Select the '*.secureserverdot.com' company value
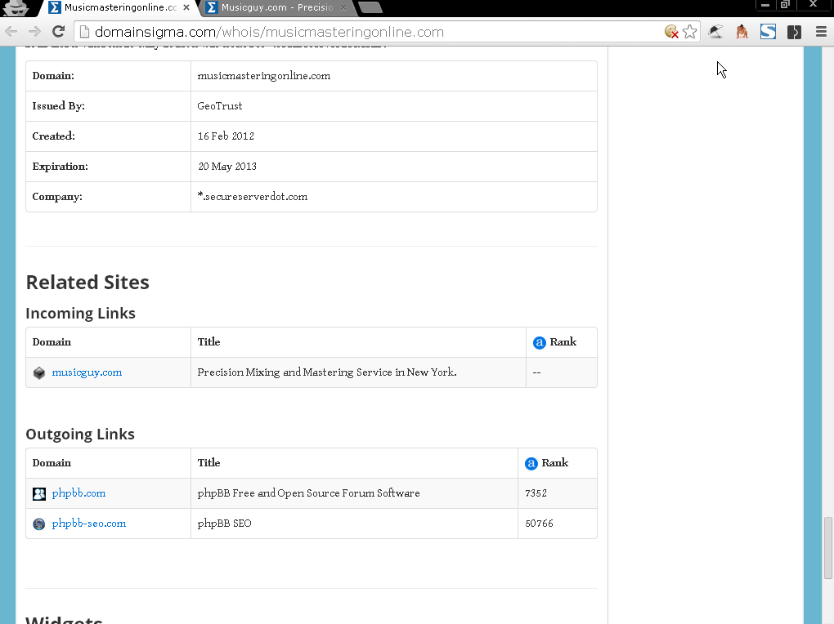 coord(253,197)
